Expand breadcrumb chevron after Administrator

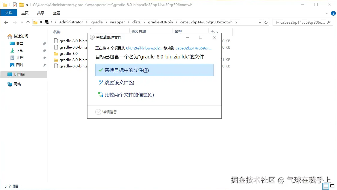(87, 22)
